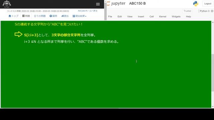Open the Jupyter Widgets menu
Viewport: 214px width, 120px height.
coord(176,16)
